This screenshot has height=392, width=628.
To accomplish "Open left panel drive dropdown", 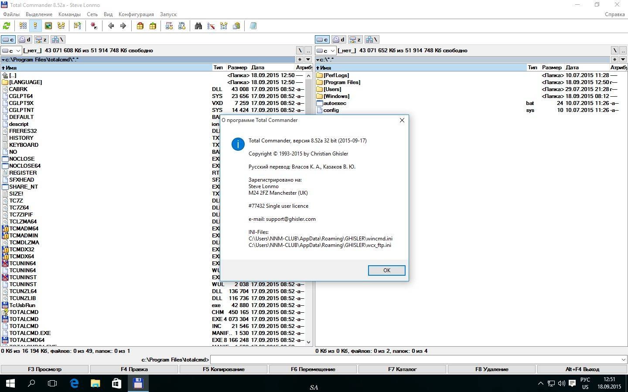I will coord(12,51).
